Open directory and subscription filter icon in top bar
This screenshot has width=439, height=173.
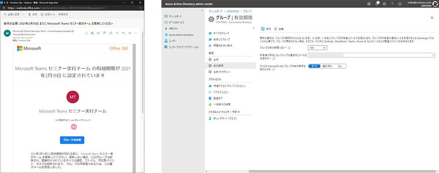(369, 4)
